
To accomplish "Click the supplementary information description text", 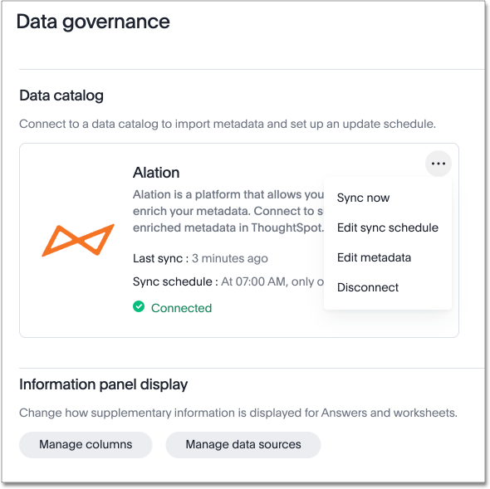I will 238,413.
